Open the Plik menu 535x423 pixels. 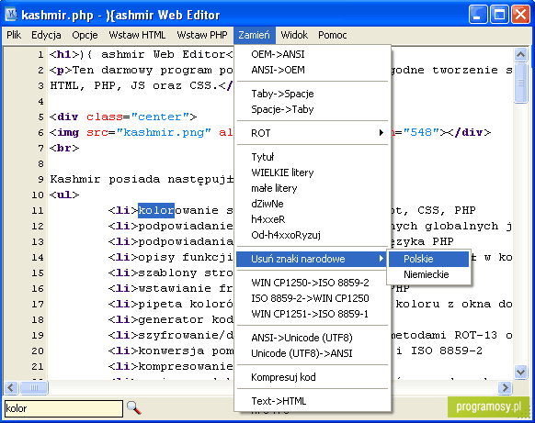(x=14, y=35)
